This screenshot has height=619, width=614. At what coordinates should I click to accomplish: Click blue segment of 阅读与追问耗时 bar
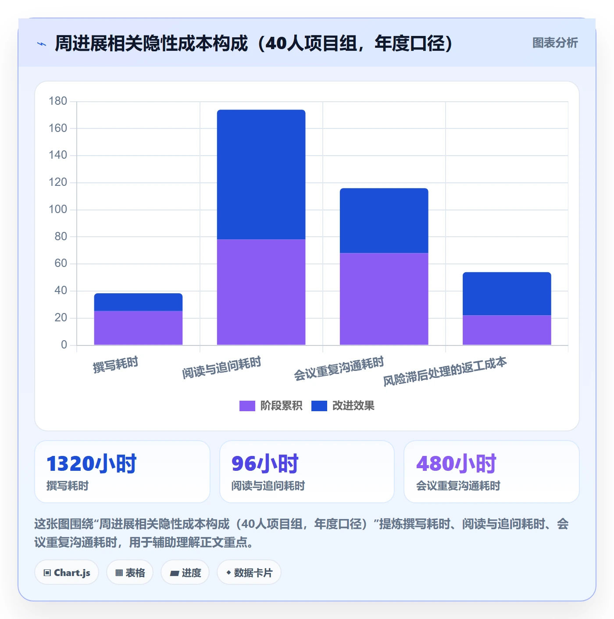(x=261, y=174)
